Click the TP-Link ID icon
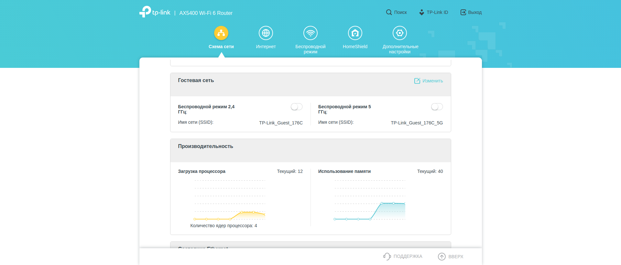Viewport: 621px width, 265px height. coord(421,12)
